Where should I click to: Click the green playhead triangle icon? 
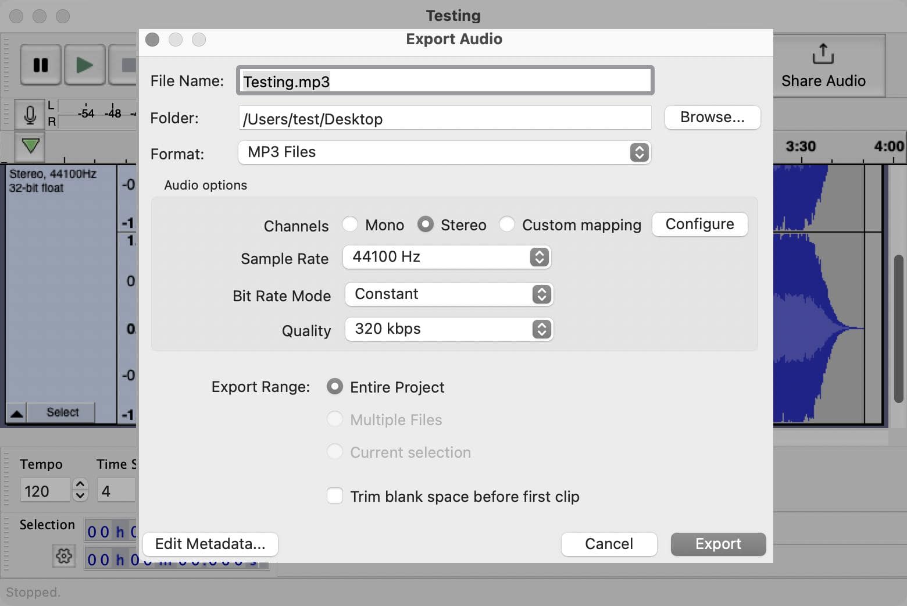(x=30, y=145)
